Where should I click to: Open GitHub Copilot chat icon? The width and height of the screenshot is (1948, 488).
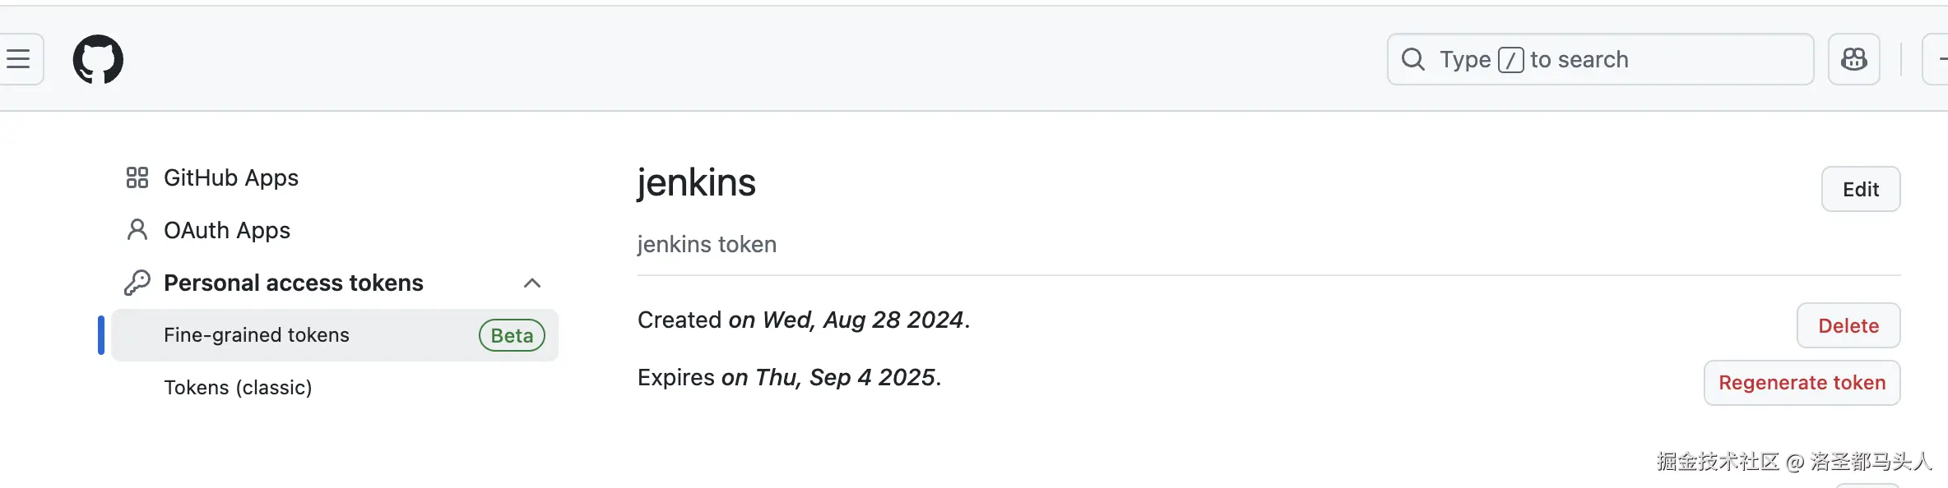tap(1853, 59)
